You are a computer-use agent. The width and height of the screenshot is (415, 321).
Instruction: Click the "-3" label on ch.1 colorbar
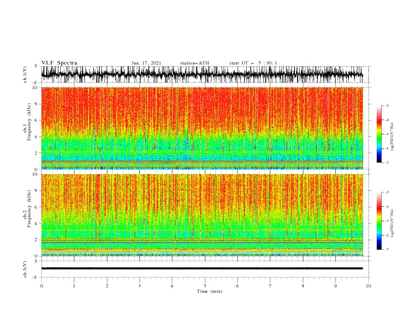coord(387,105)
